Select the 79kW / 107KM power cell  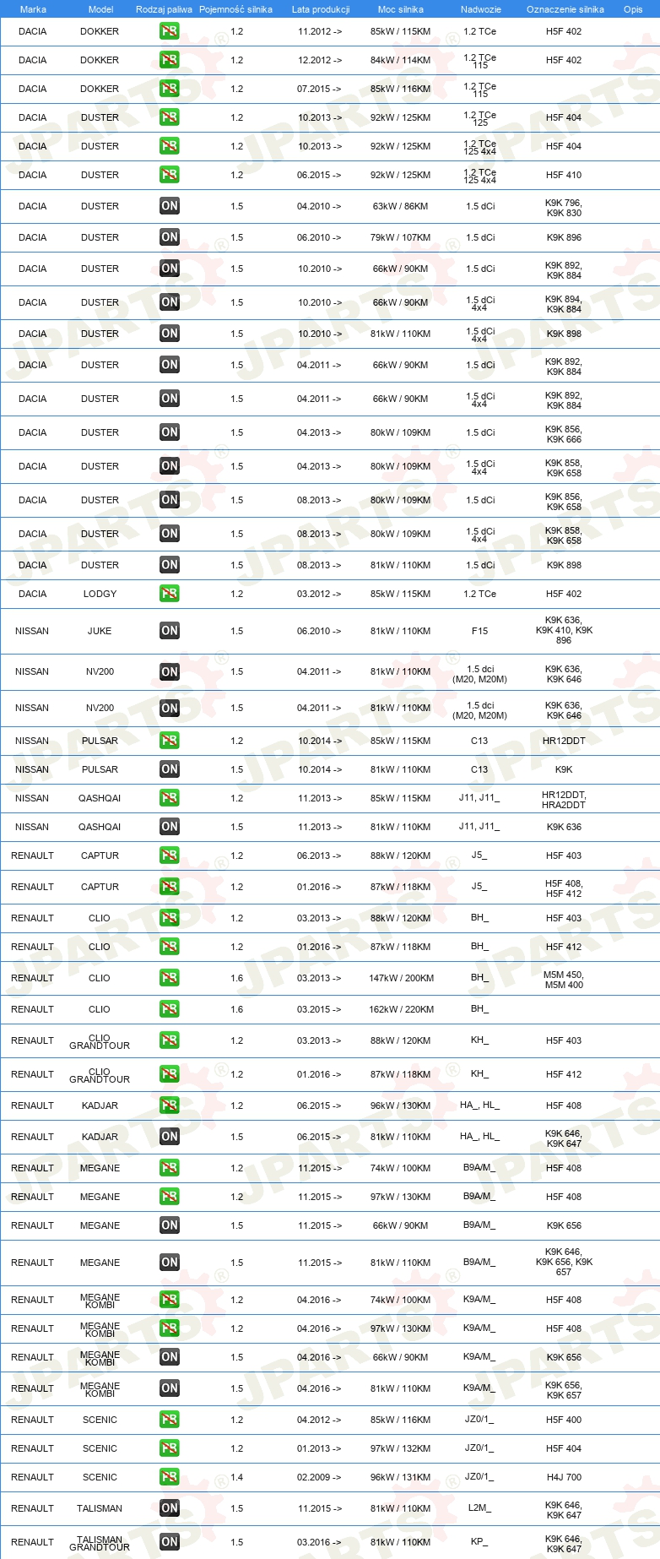coord(400,237)
